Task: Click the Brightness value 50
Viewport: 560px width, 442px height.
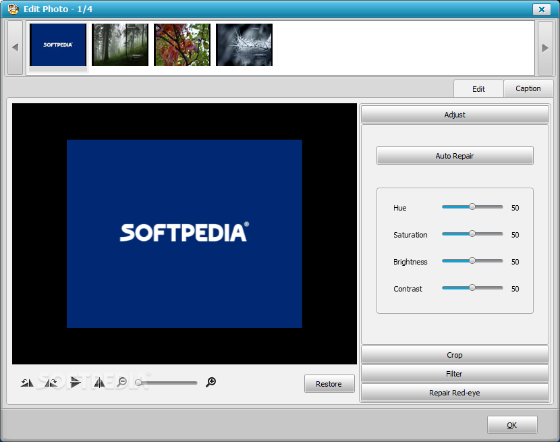Action: point(515,262)
